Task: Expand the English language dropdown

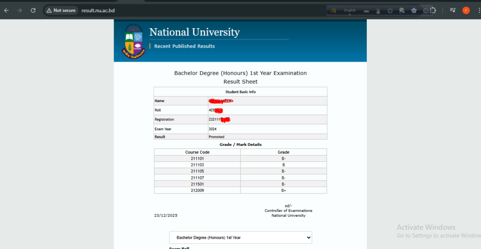Action: [350, 11]
